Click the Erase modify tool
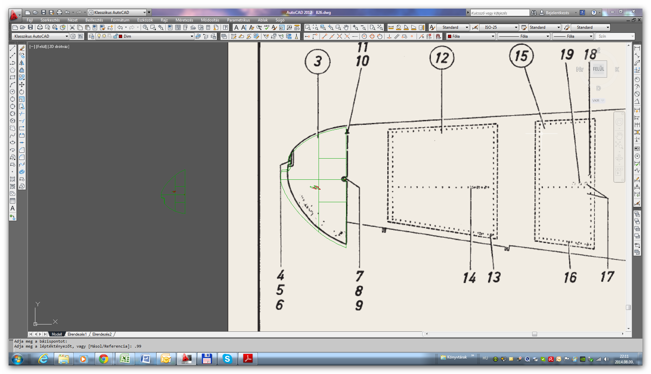651x374 pixels. (x=22, y=48)
